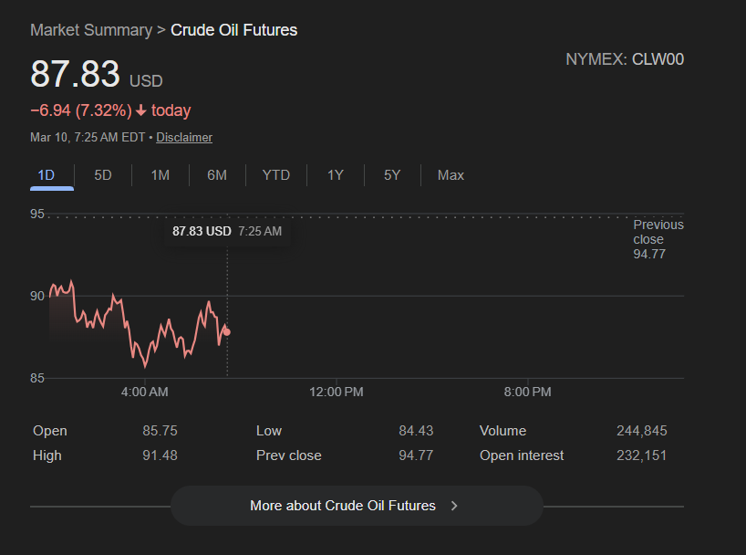Show the 1M chart range
The image size is (746, 555).
161,175
